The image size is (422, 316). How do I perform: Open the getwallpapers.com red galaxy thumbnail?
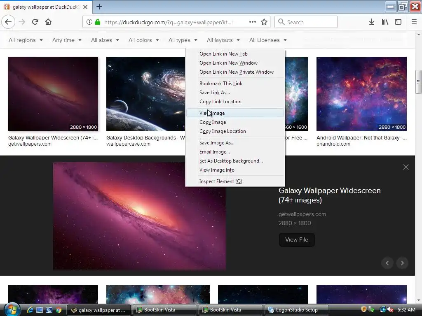coord(53,94)
